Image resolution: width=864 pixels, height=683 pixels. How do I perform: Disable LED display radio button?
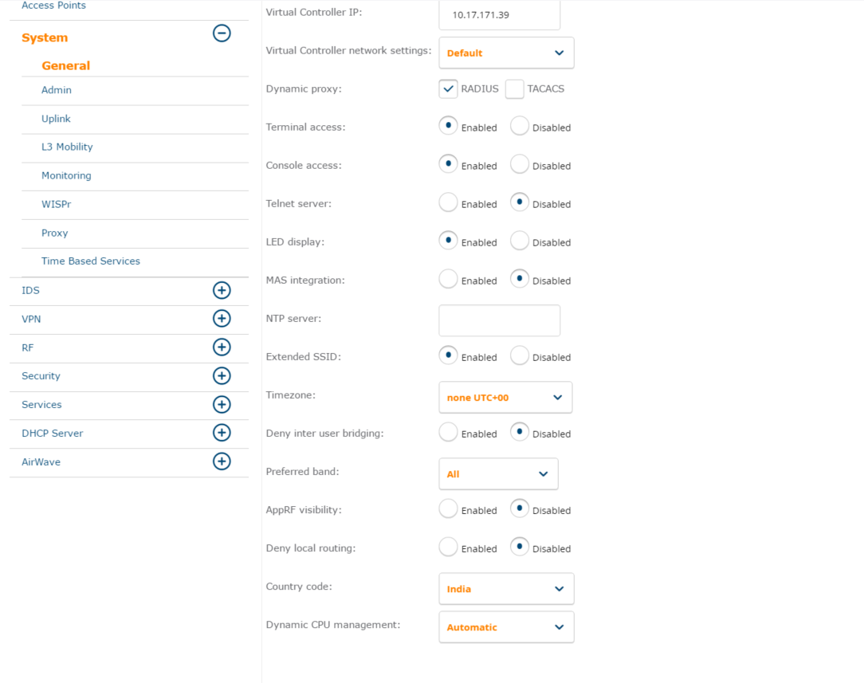520,241
